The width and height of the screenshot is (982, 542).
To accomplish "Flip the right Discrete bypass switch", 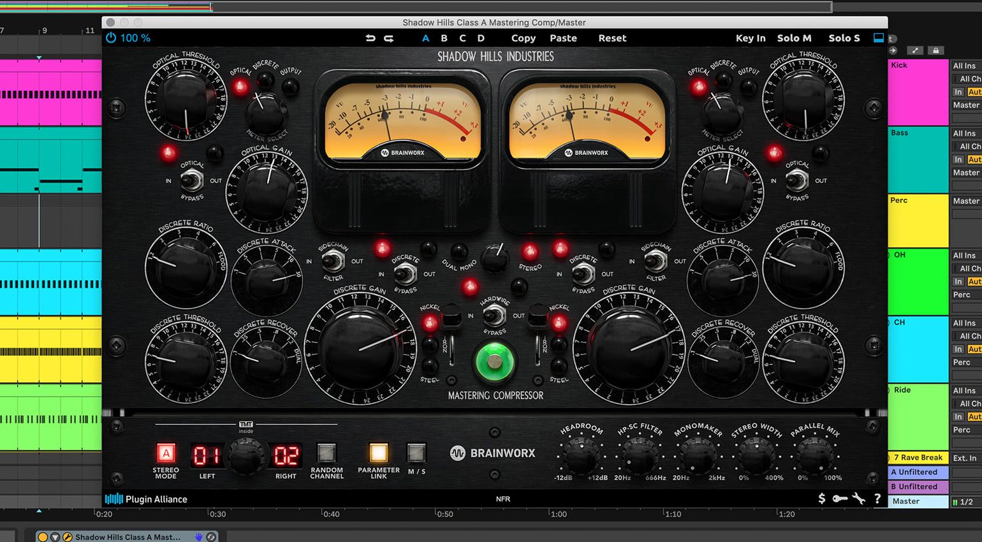I will (x=582, y=274).
